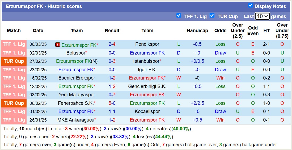
Task: Click TUR Cup label on 27/02/25 row
Action: [x=14, y=61]
